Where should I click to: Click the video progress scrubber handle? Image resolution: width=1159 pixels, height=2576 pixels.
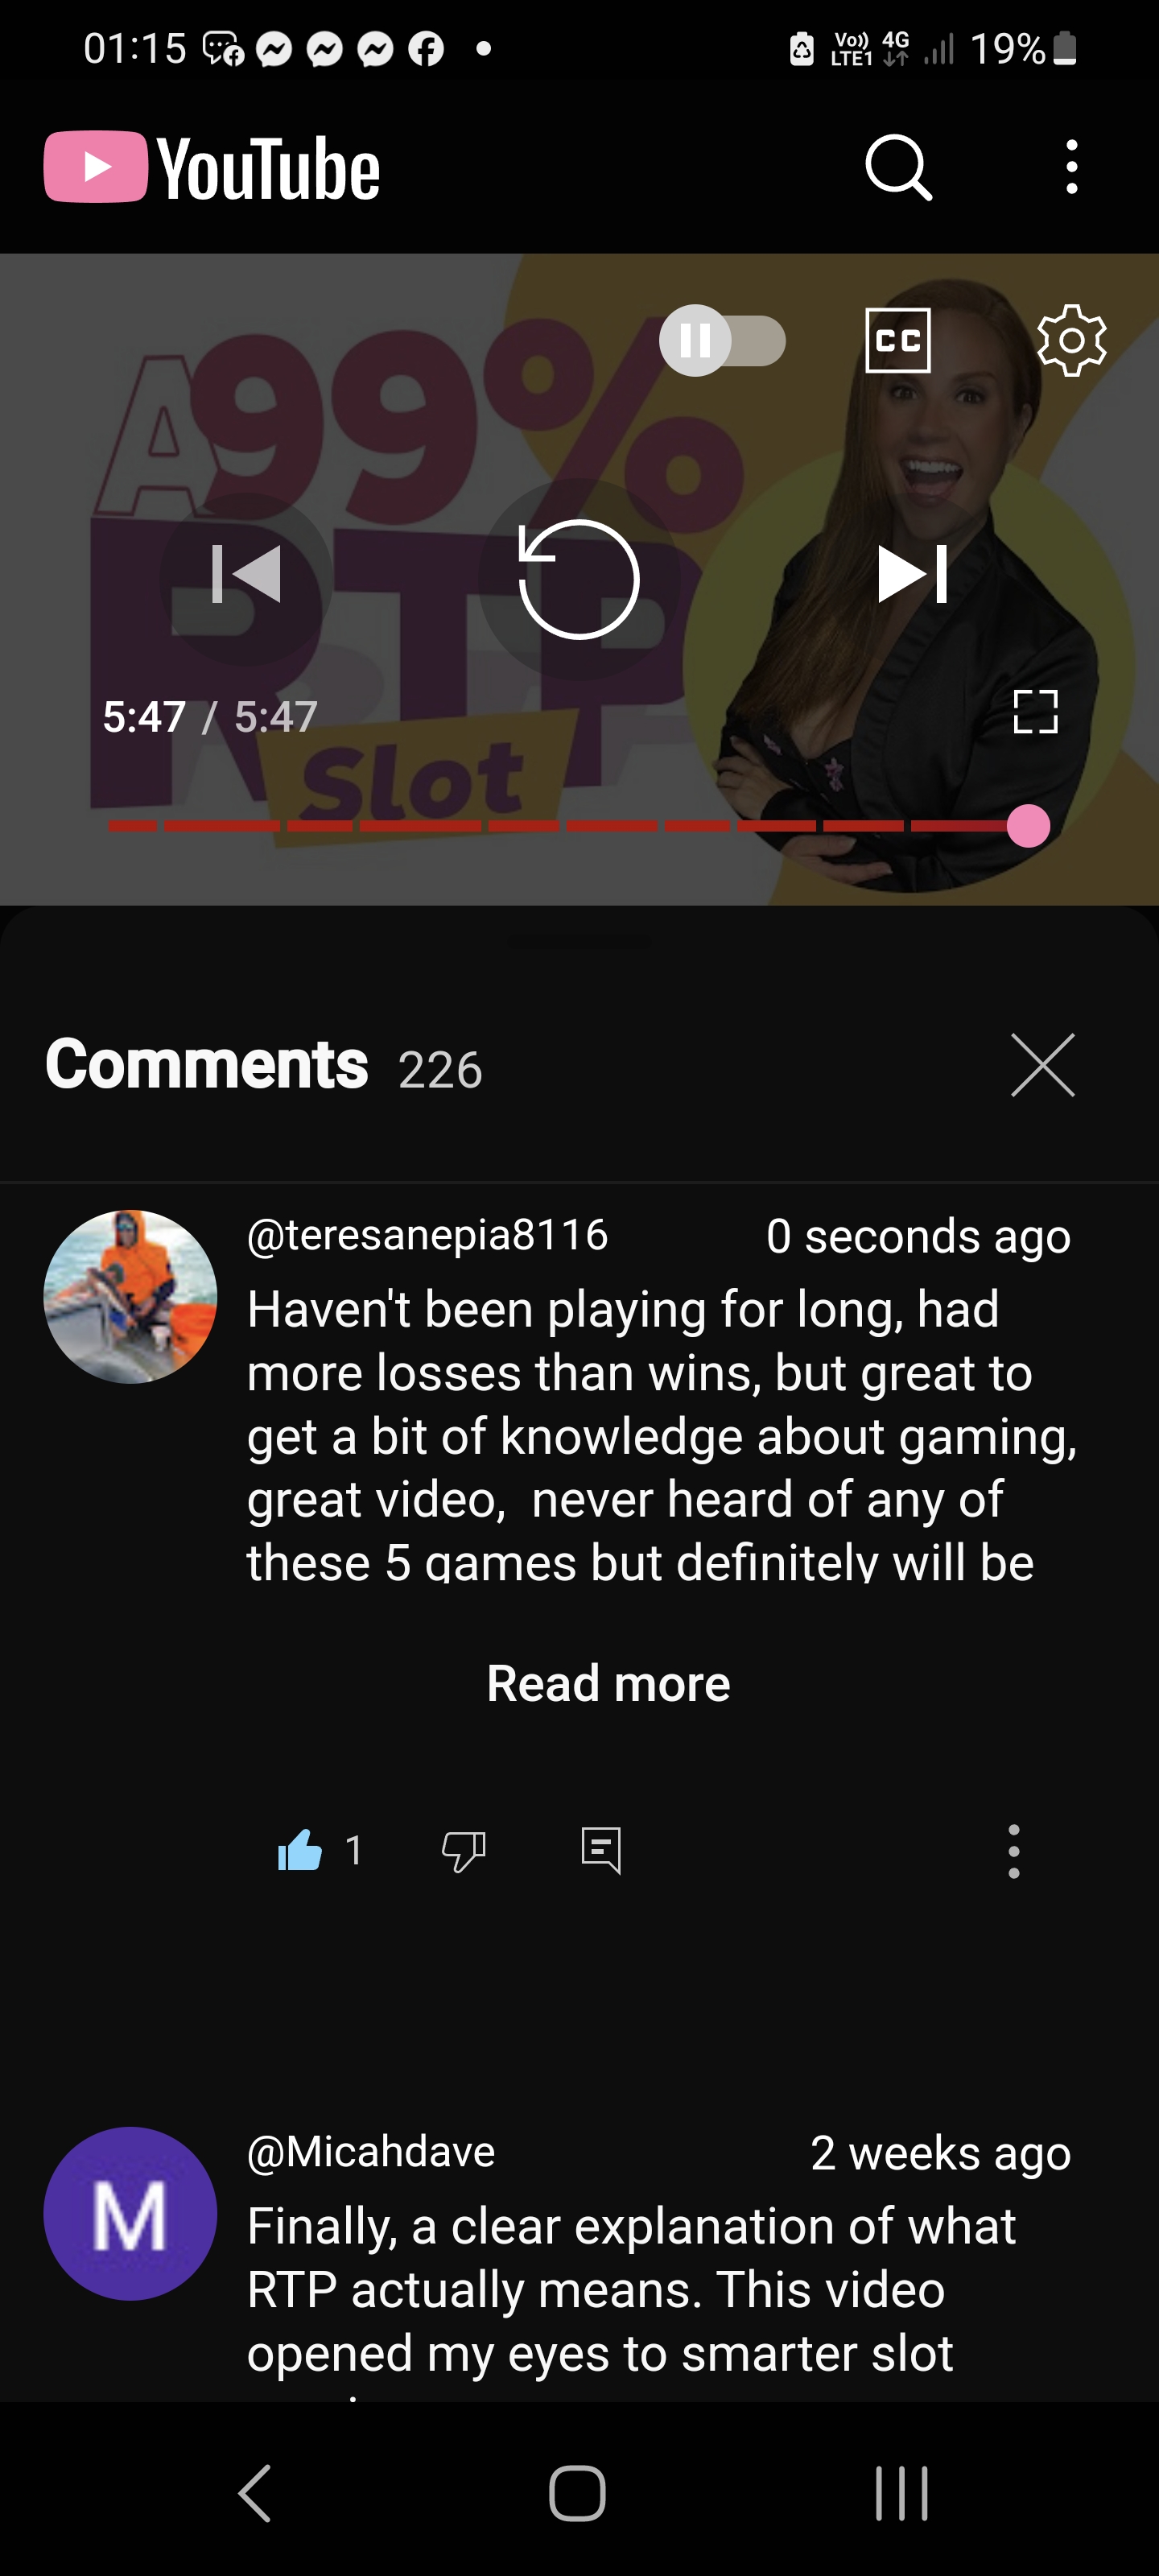coord(1028,826)
